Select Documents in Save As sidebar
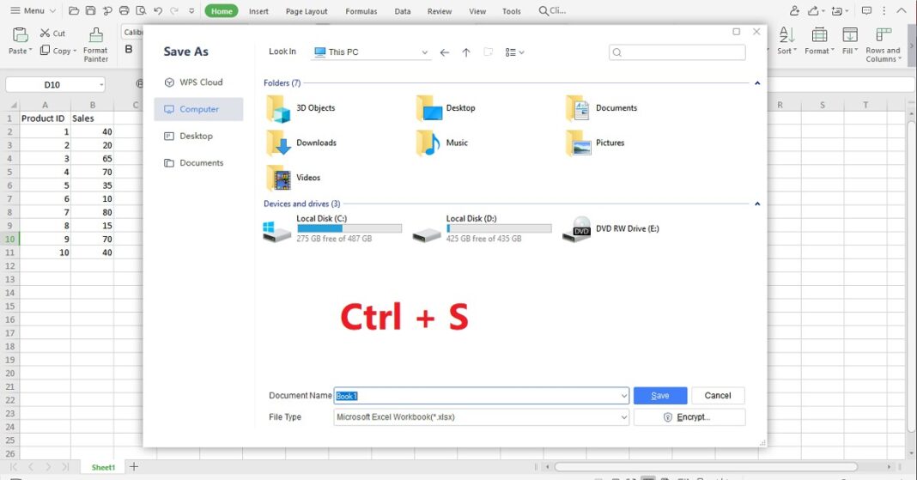 [198, 163]
